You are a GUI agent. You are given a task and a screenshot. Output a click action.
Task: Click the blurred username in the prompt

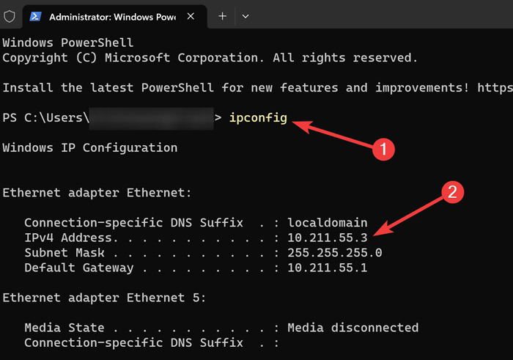(x=151, y=118)
